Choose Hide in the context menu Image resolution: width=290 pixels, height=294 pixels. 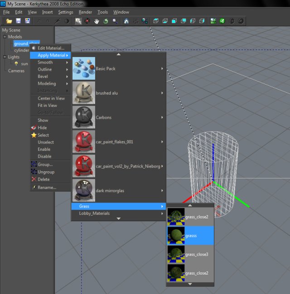[x=50, y=128]
